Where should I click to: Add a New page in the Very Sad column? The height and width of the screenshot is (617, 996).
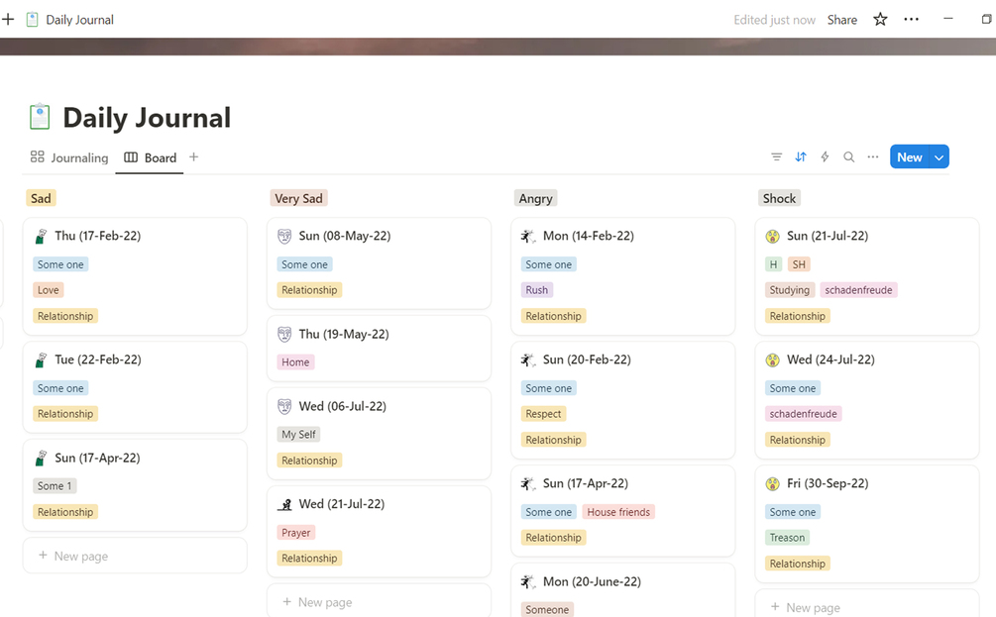[380, 601]
